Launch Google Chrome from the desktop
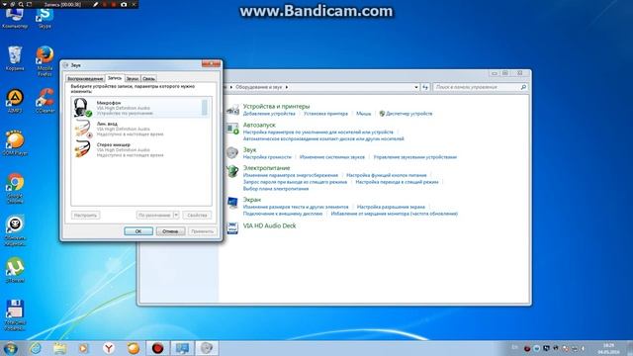633x356 pixels. [15, 188]
